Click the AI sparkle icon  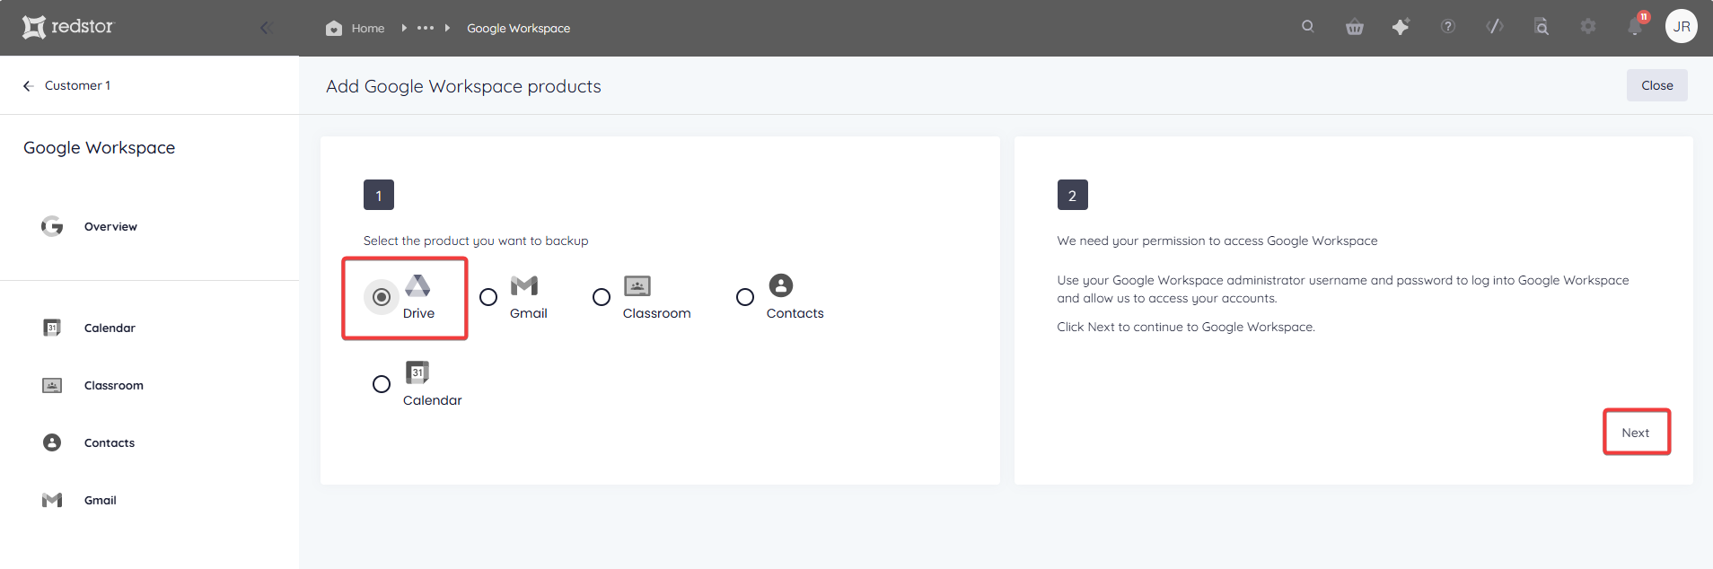[x=1401, y=27]
